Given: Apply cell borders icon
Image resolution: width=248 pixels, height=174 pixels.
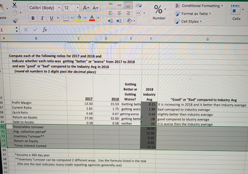Looking at the screenshot, I should coord(66,18).
